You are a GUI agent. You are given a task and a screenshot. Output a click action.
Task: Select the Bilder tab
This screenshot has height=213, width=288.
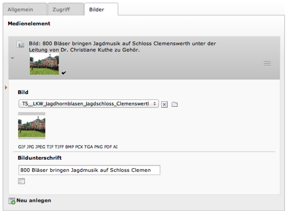101,9
